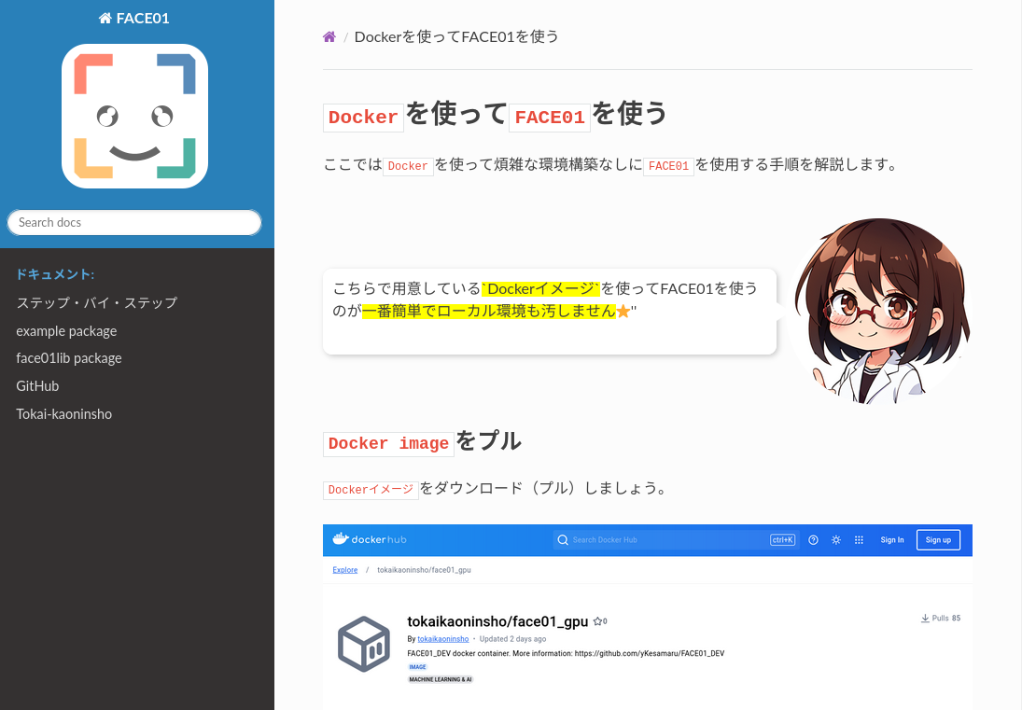Click the MACHINE LEARNING & AI tag
The image size is (1022, 710).
(x=441, y=679)
